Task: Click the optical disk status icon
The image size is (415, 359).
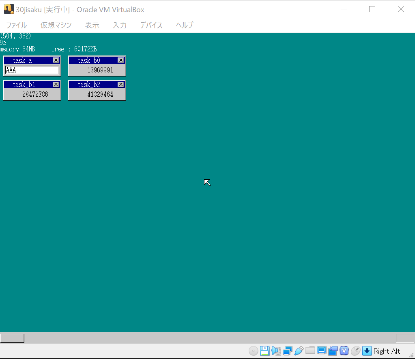Action: tap(253, 351)
